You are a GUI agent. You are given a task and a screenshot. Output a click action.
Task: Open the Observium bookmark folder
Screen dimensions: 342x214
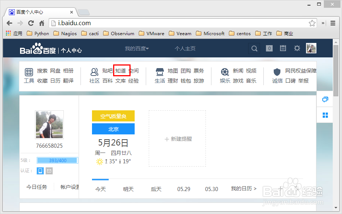(119, 33)
